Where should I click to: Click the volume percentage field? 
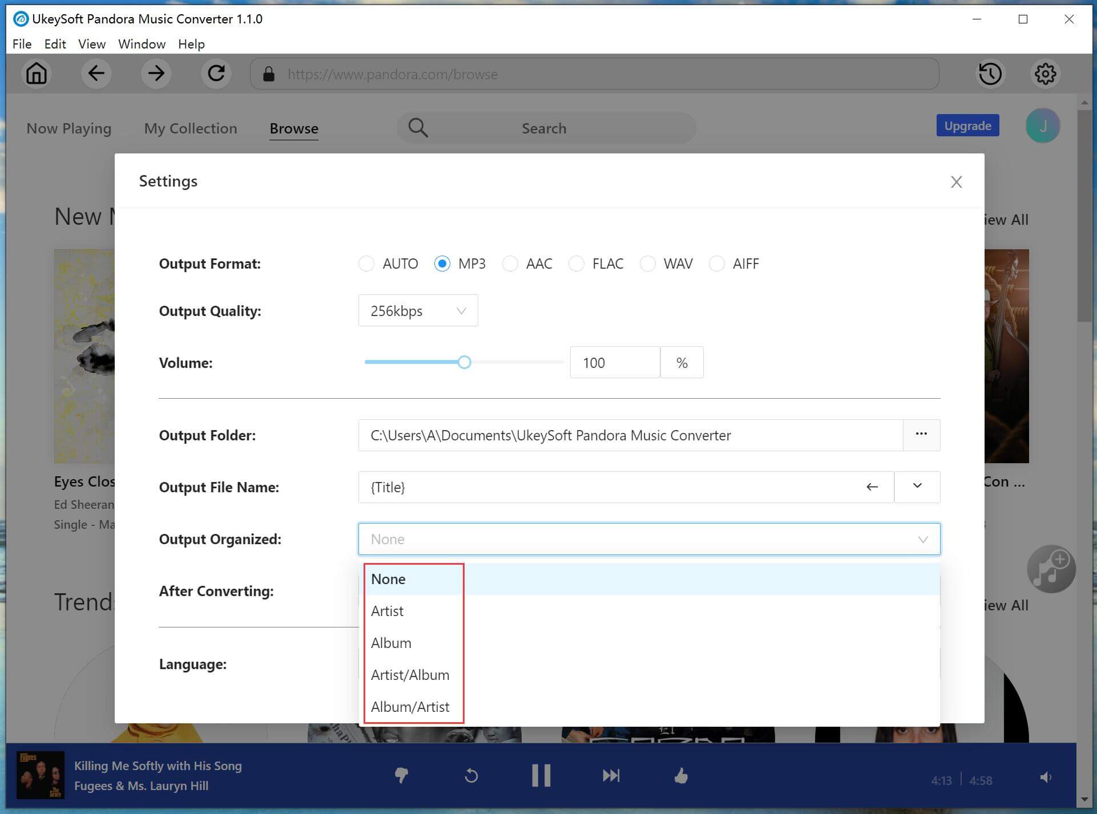point(615,362)
